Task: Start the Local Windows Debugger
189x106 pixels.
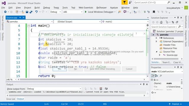Action: (x=100, y=12)
